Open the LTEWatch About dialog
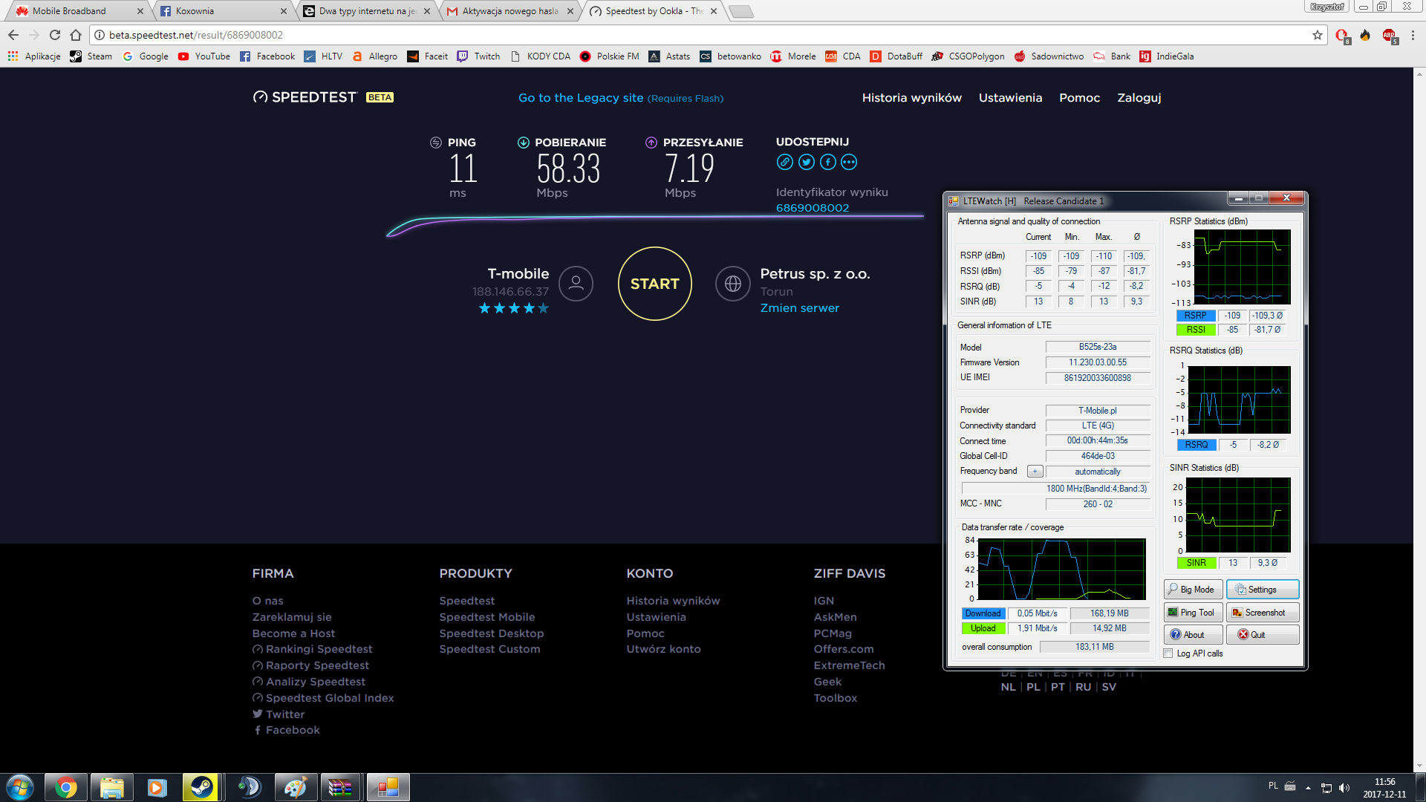1426x802 pixels. (1193, 635)
